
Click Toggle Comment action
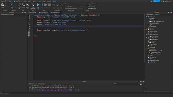click(92, 4)
